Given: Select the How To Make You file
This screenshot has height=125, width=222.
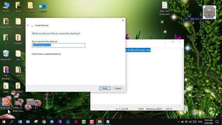Looking at the screenshot, I should click(18, 106).
